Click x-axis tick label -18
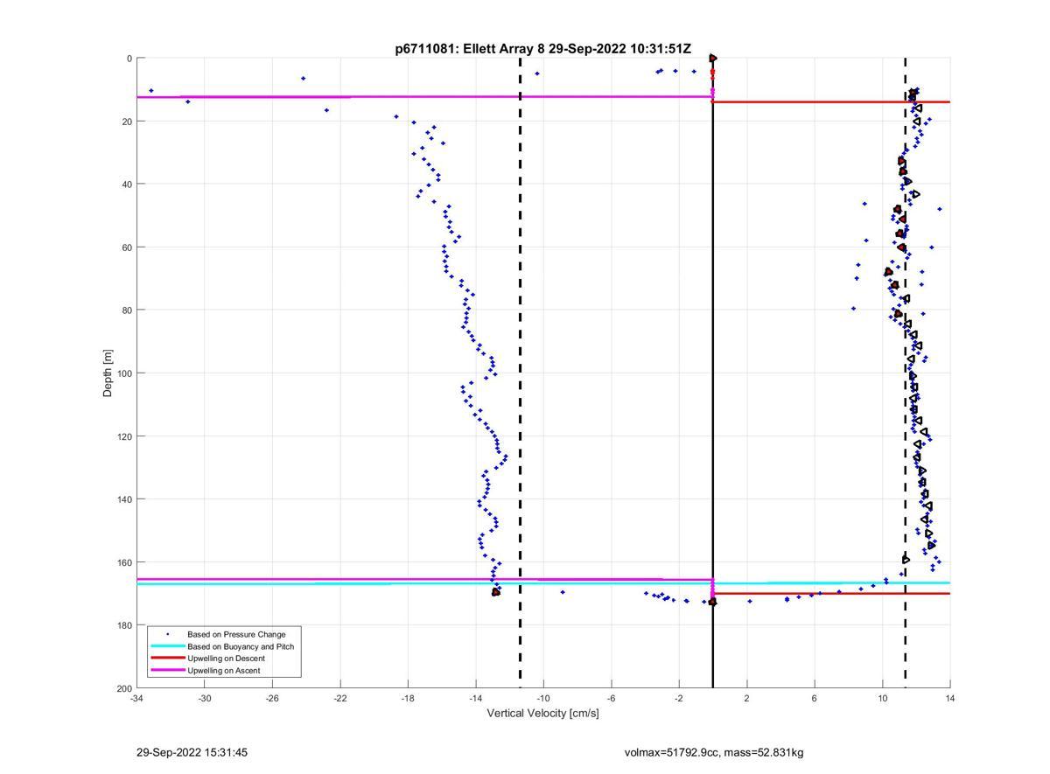Image resolution: width=1050 pixels, height=774 pixels. (x=408, y=698)
